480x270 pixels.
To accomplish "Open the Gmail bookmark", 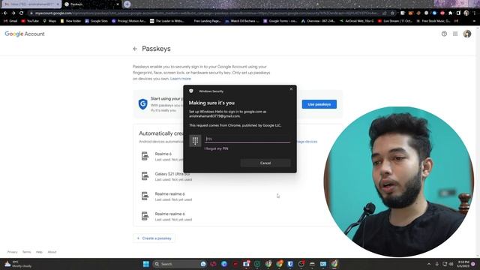I will tap(10, 21).
